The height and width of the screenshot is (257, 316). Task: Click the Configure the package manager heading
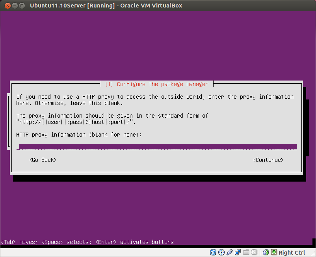coord(158,84)
